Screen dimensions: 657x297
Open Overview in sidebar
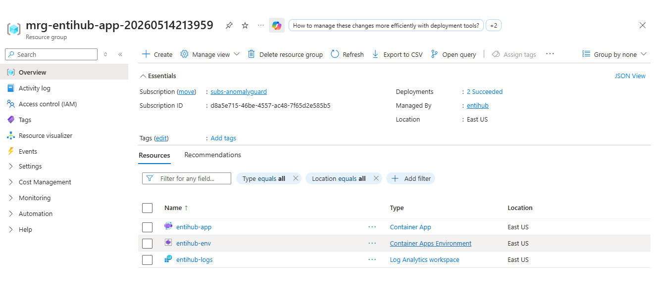[x=64, y=72]
